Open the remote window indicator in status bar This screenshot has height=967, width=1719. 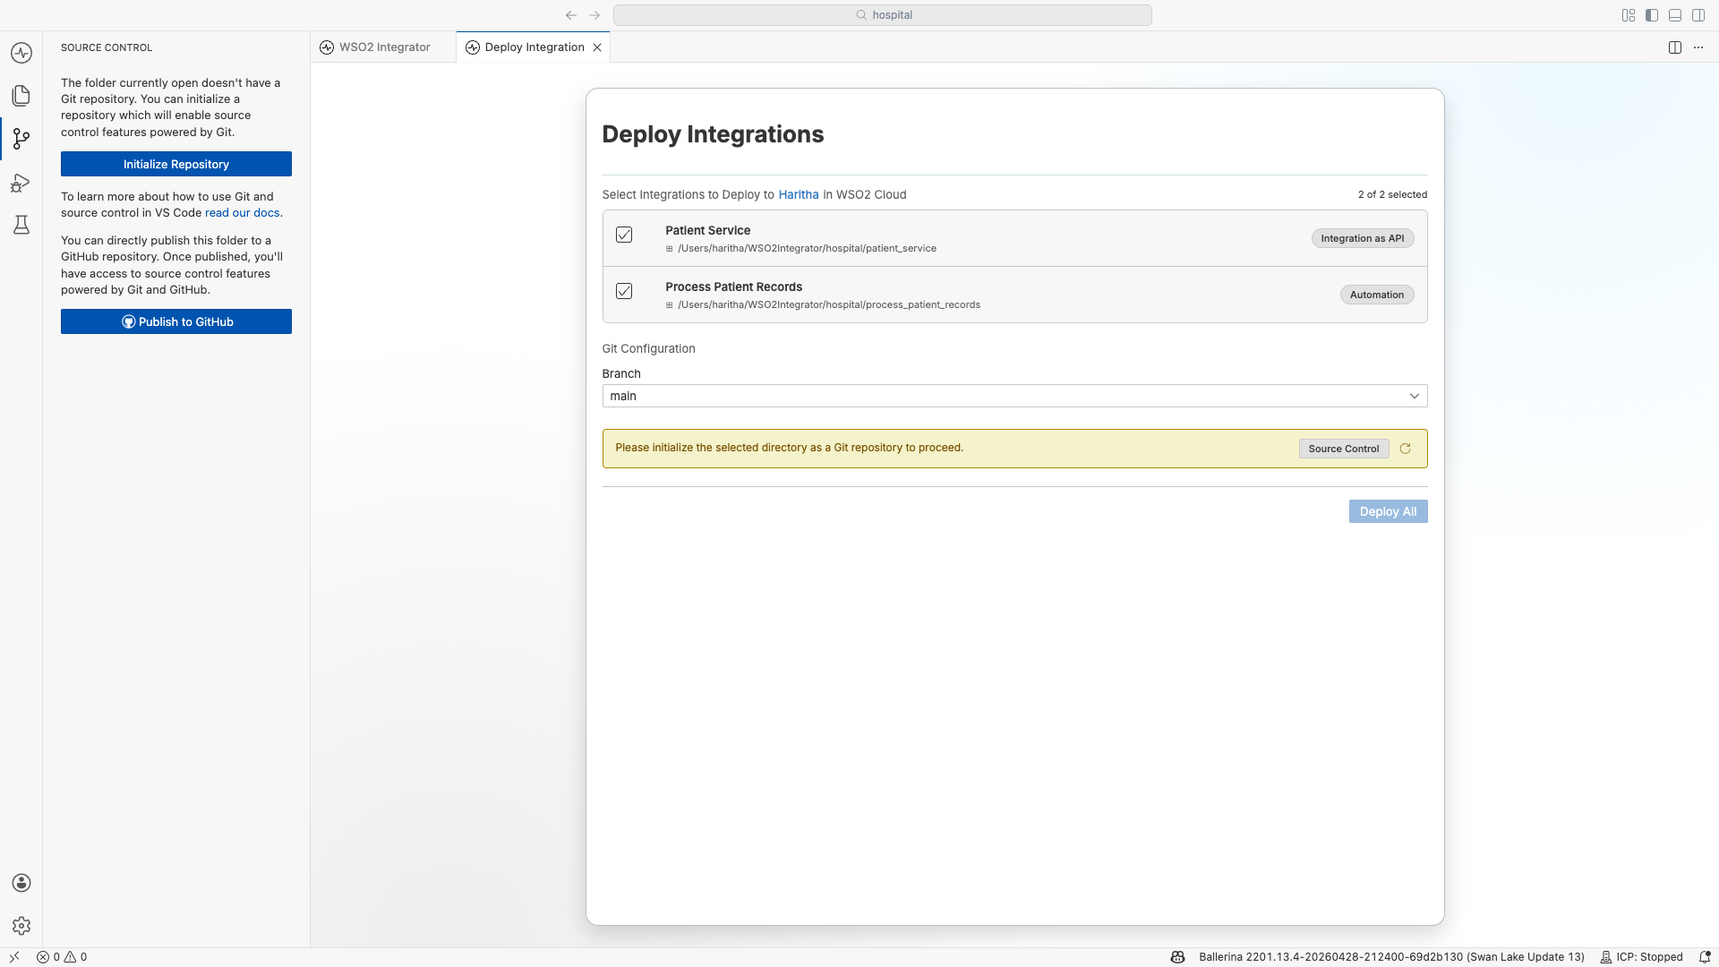pos(14,957)
